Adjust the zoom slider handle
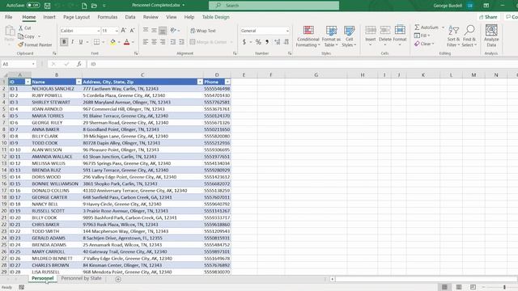The width and height of the screenshot is (518, 291). (504, 287)
